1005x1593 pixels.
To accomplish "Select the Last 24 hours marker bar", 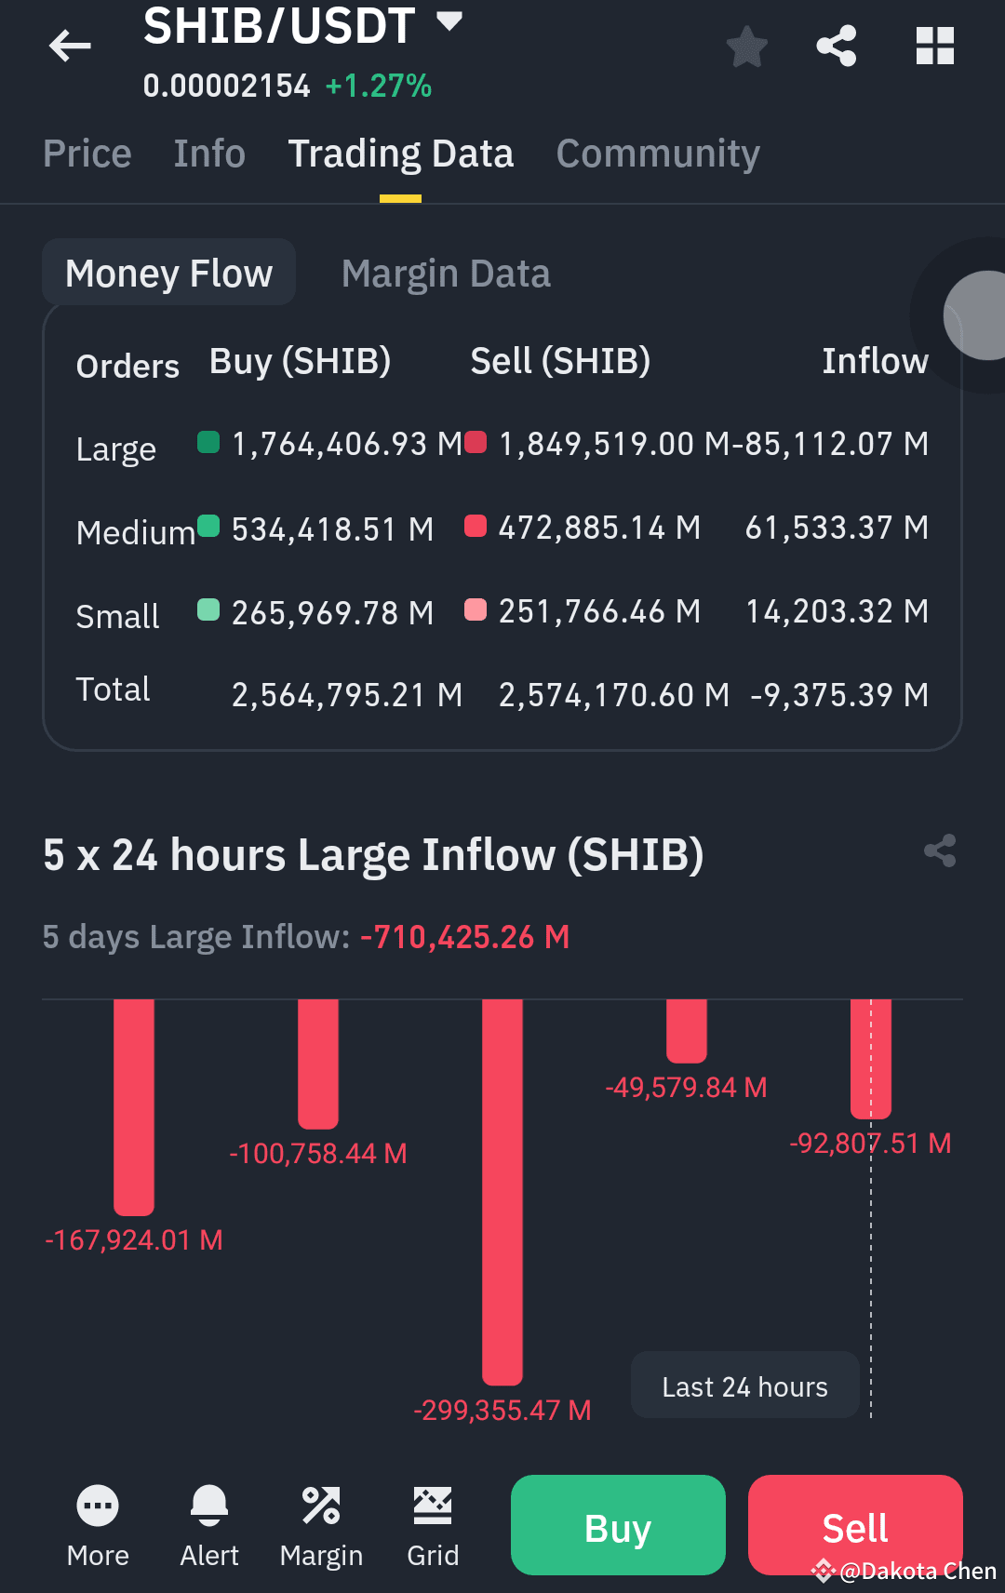I will 871,1059.
